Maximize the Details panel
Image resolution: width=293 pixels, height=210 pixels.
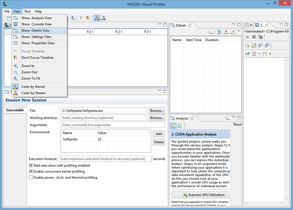tap(239, 25)
